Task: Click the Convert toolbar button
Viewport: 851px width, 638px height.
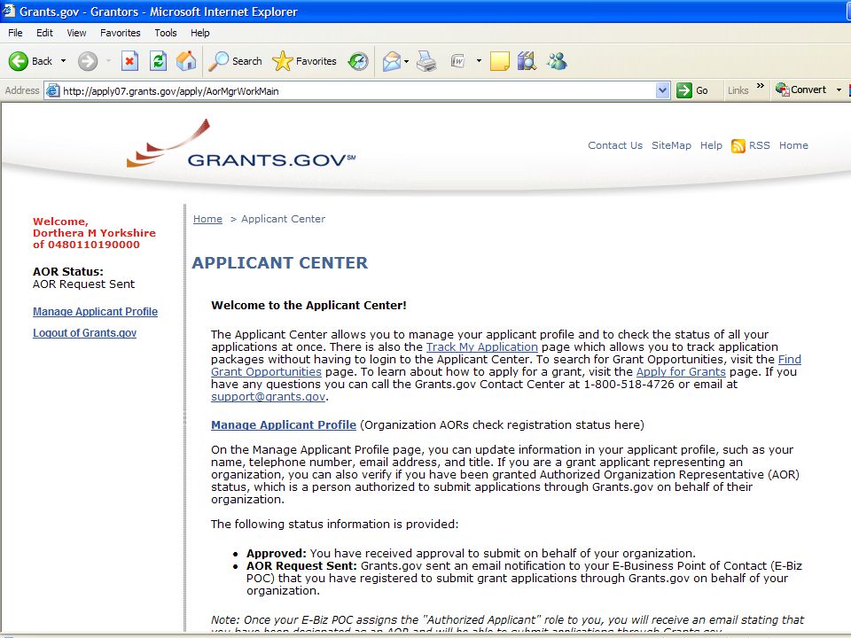Action: click(801, 90)
